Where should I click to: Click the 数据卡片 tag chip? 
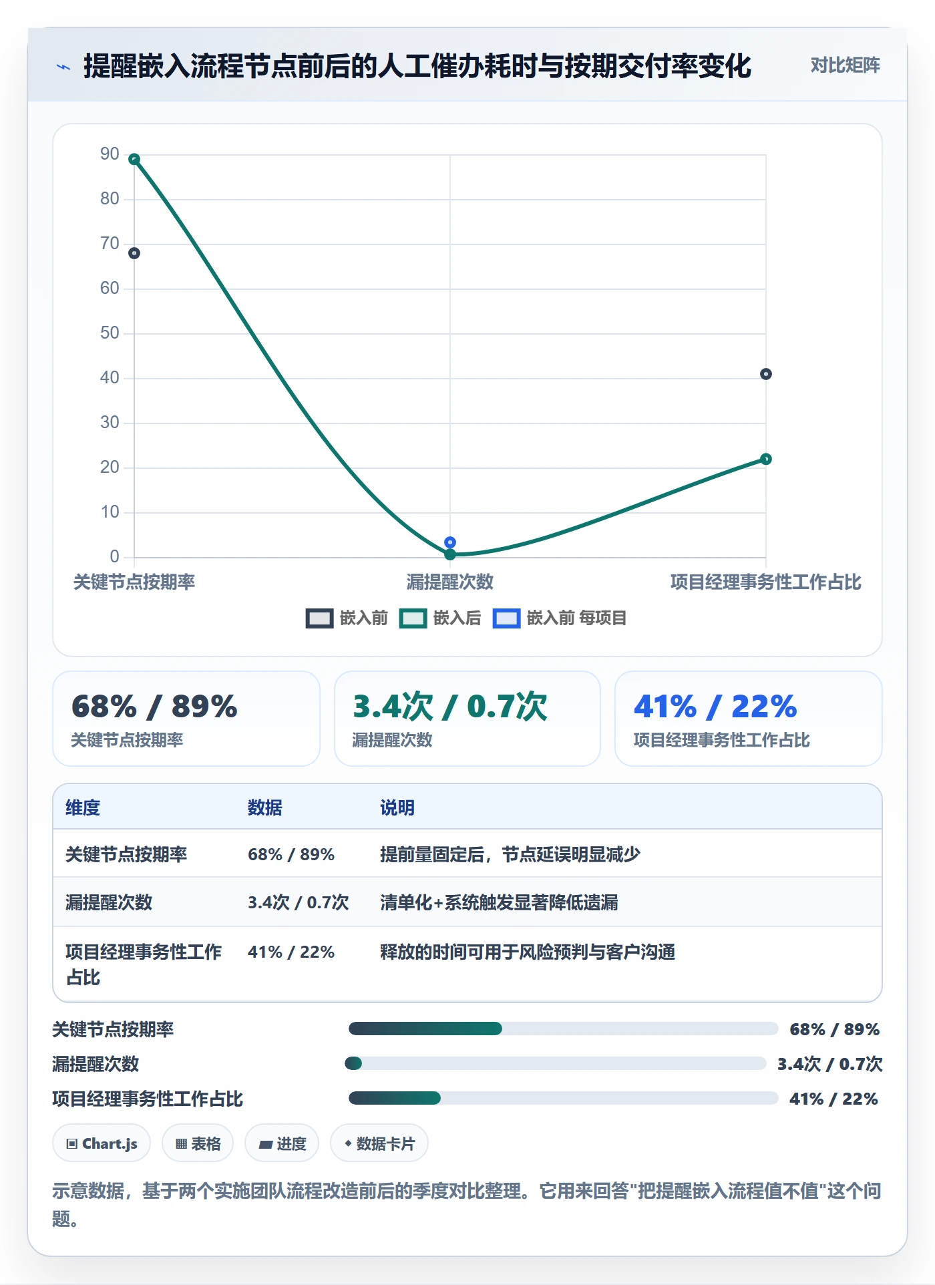pos(379,1143)
